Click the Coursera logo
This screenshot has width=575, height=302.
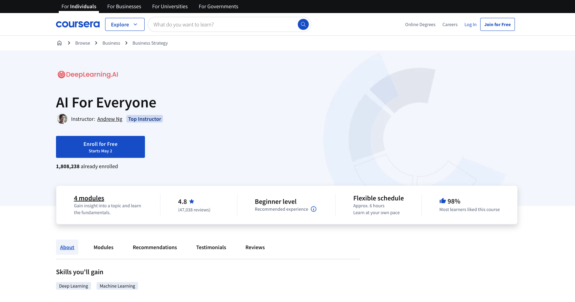[x=78, y=24]
